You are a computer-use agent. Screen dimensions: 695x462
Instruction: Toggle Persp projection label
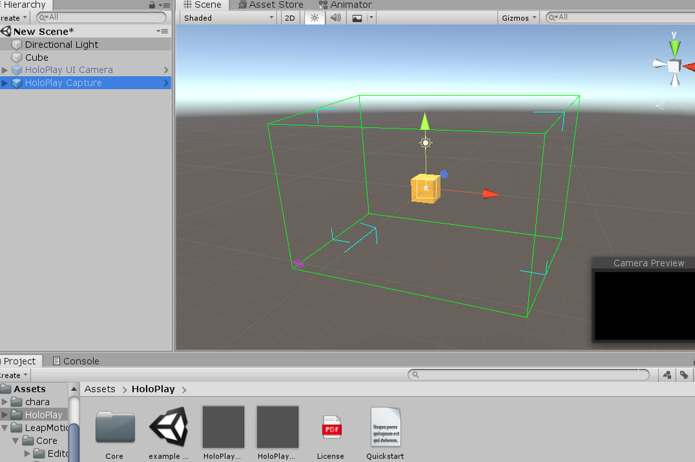coord(674,106)
